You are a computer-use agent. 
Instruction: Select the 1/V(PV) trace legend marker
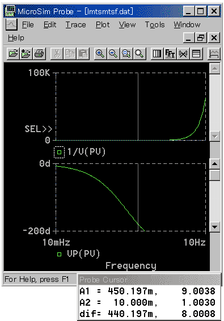[x=59, y=152]
